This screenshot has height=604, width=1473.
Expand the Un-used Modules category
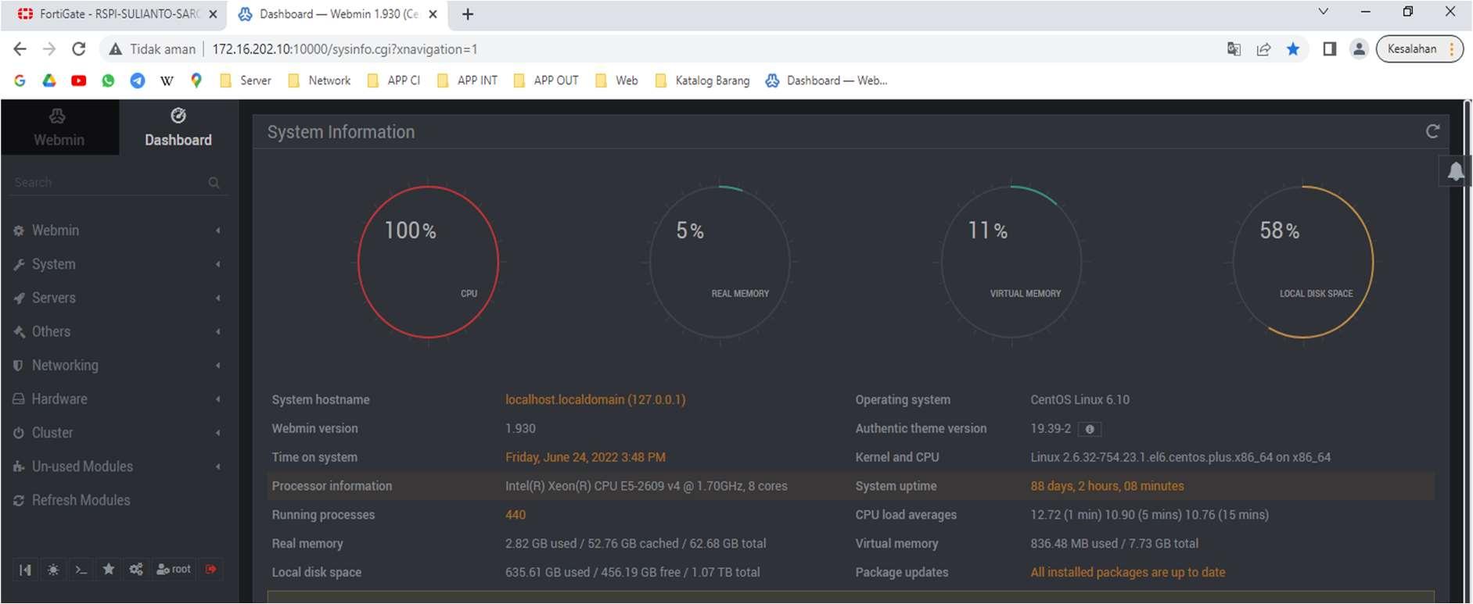point(117,466)
